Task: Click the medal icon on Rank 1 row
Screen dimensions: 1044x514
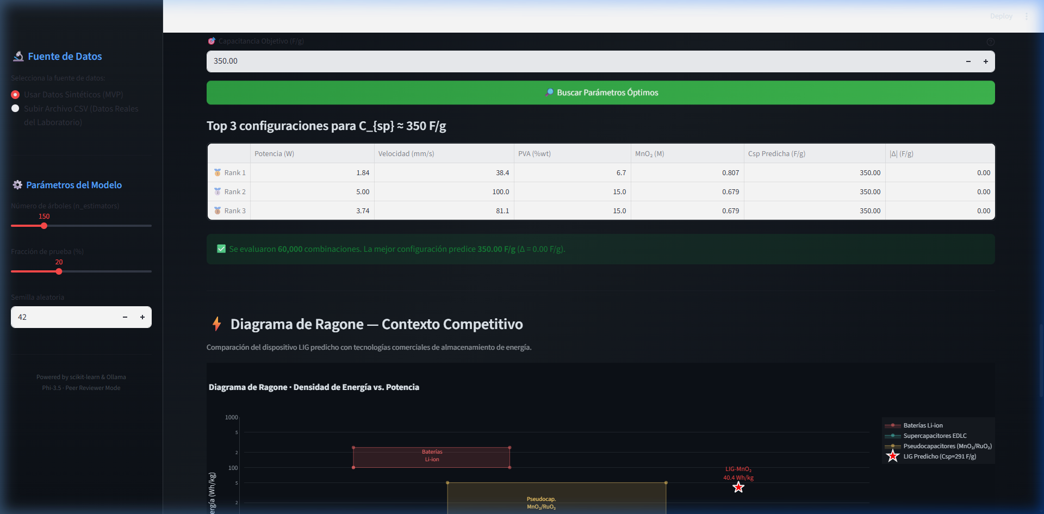Action: click(217, 172)
